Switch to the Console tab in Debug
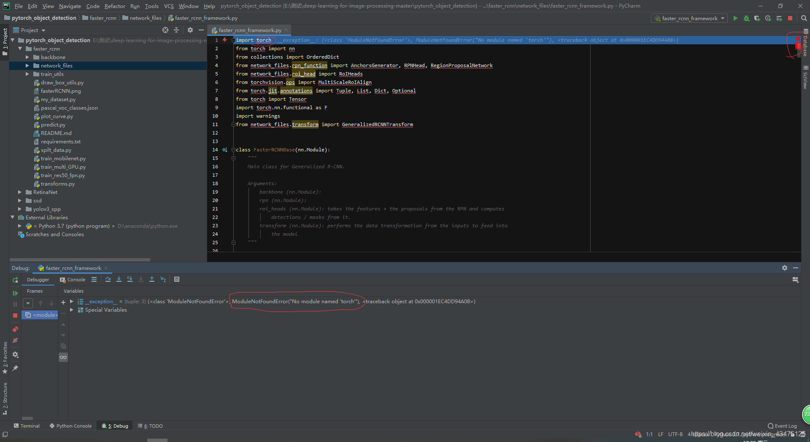Screen dimensions: 810x442 point(73,280)
